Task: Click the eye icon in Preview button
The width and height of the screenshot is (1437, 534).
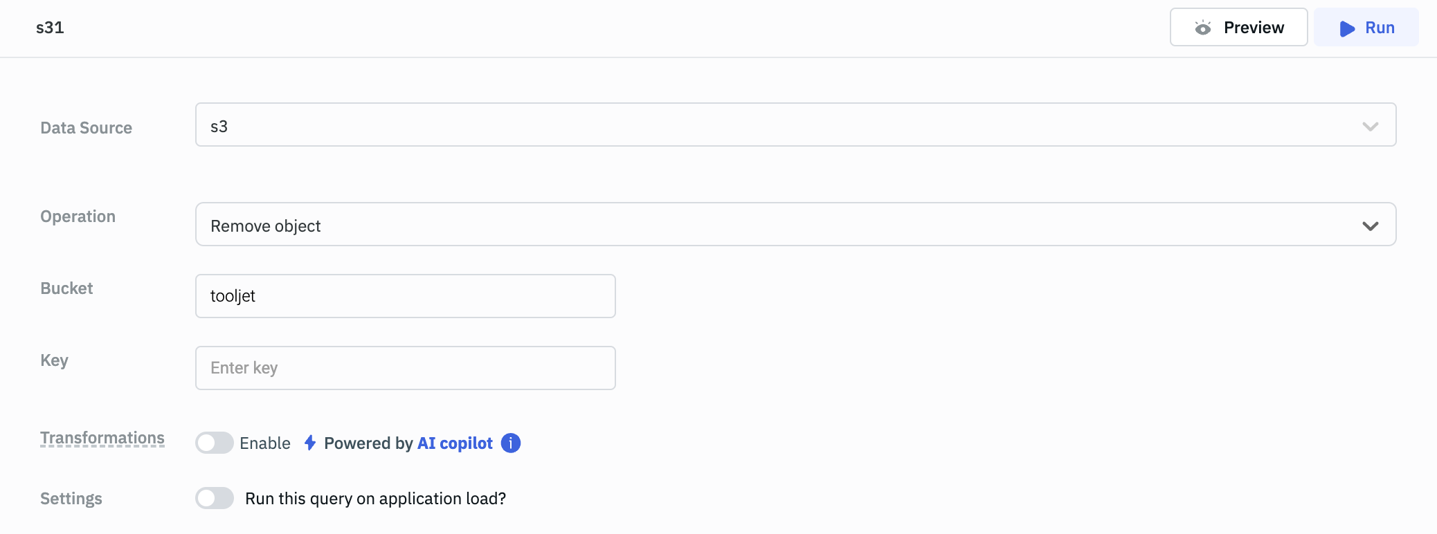Action: click(1203, 28)
